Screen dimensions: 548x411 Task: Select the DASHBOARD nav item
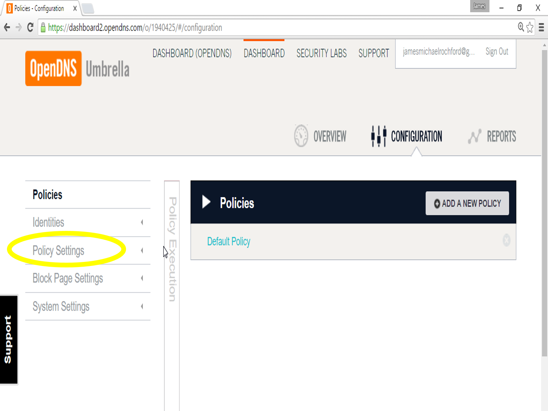[264, 54]
